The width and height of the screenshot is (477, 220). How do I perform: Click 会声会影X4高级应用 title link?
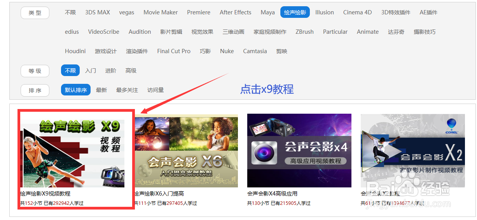[x=272, y=194]
